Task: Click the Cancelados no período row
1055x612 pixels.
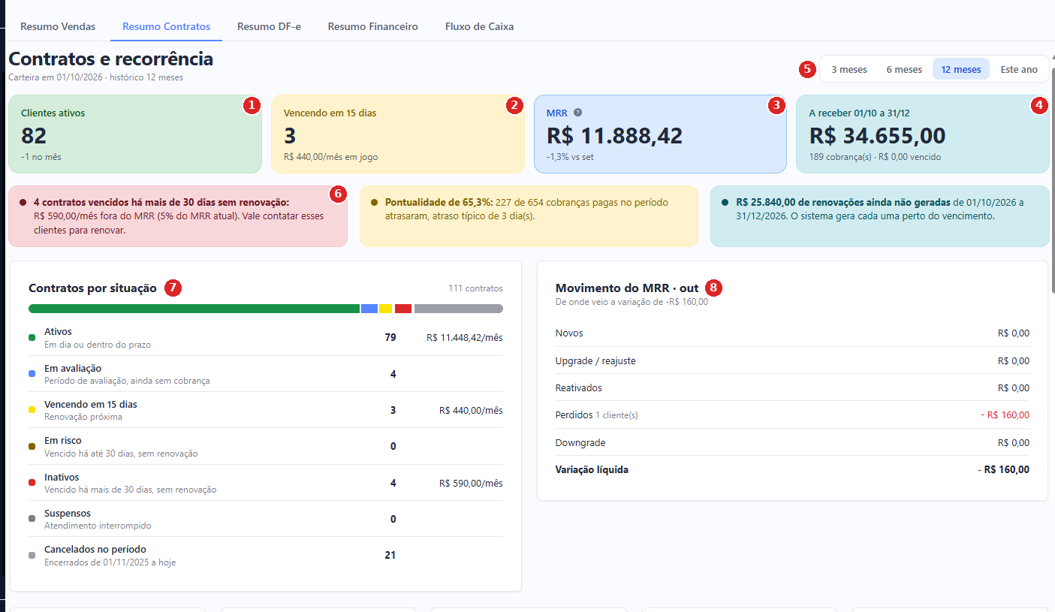Action: 266,555
